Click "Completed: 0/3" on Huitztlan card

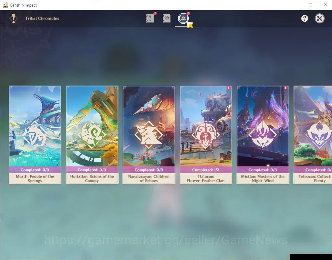92,170
